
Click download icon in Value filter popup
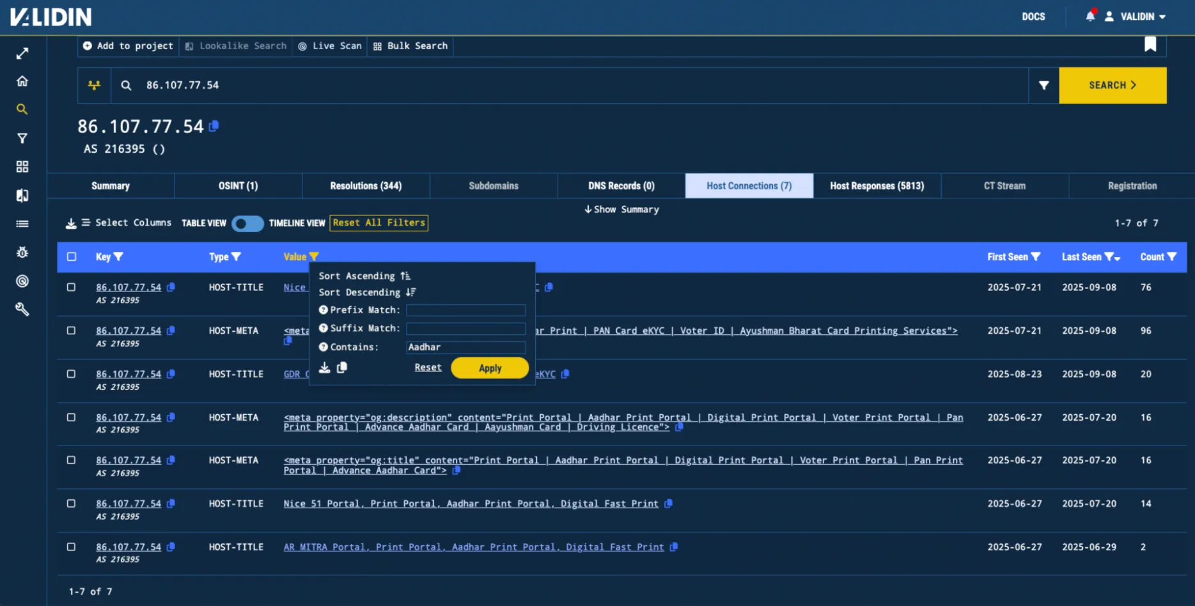[325, 368]
